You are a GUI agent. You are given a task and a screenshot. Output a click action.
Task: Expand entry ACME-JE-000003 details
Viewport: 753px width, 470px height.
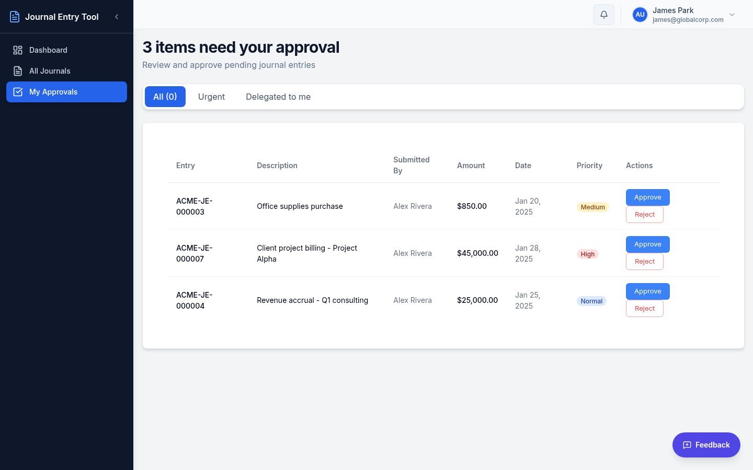click(x=194, y=206)
